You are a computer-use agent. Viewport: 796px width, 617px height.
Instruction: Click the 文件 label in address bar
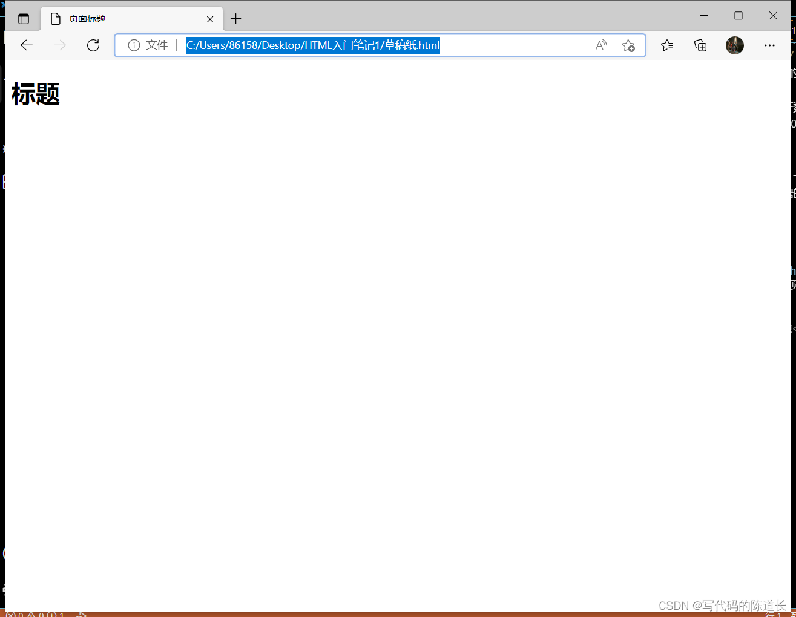[157, 45]
